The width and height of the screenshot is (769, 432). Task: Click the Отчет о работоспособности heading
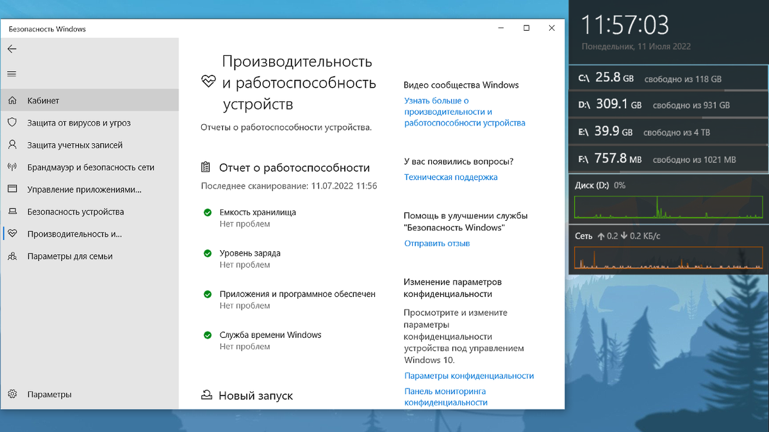coord(294,168)
